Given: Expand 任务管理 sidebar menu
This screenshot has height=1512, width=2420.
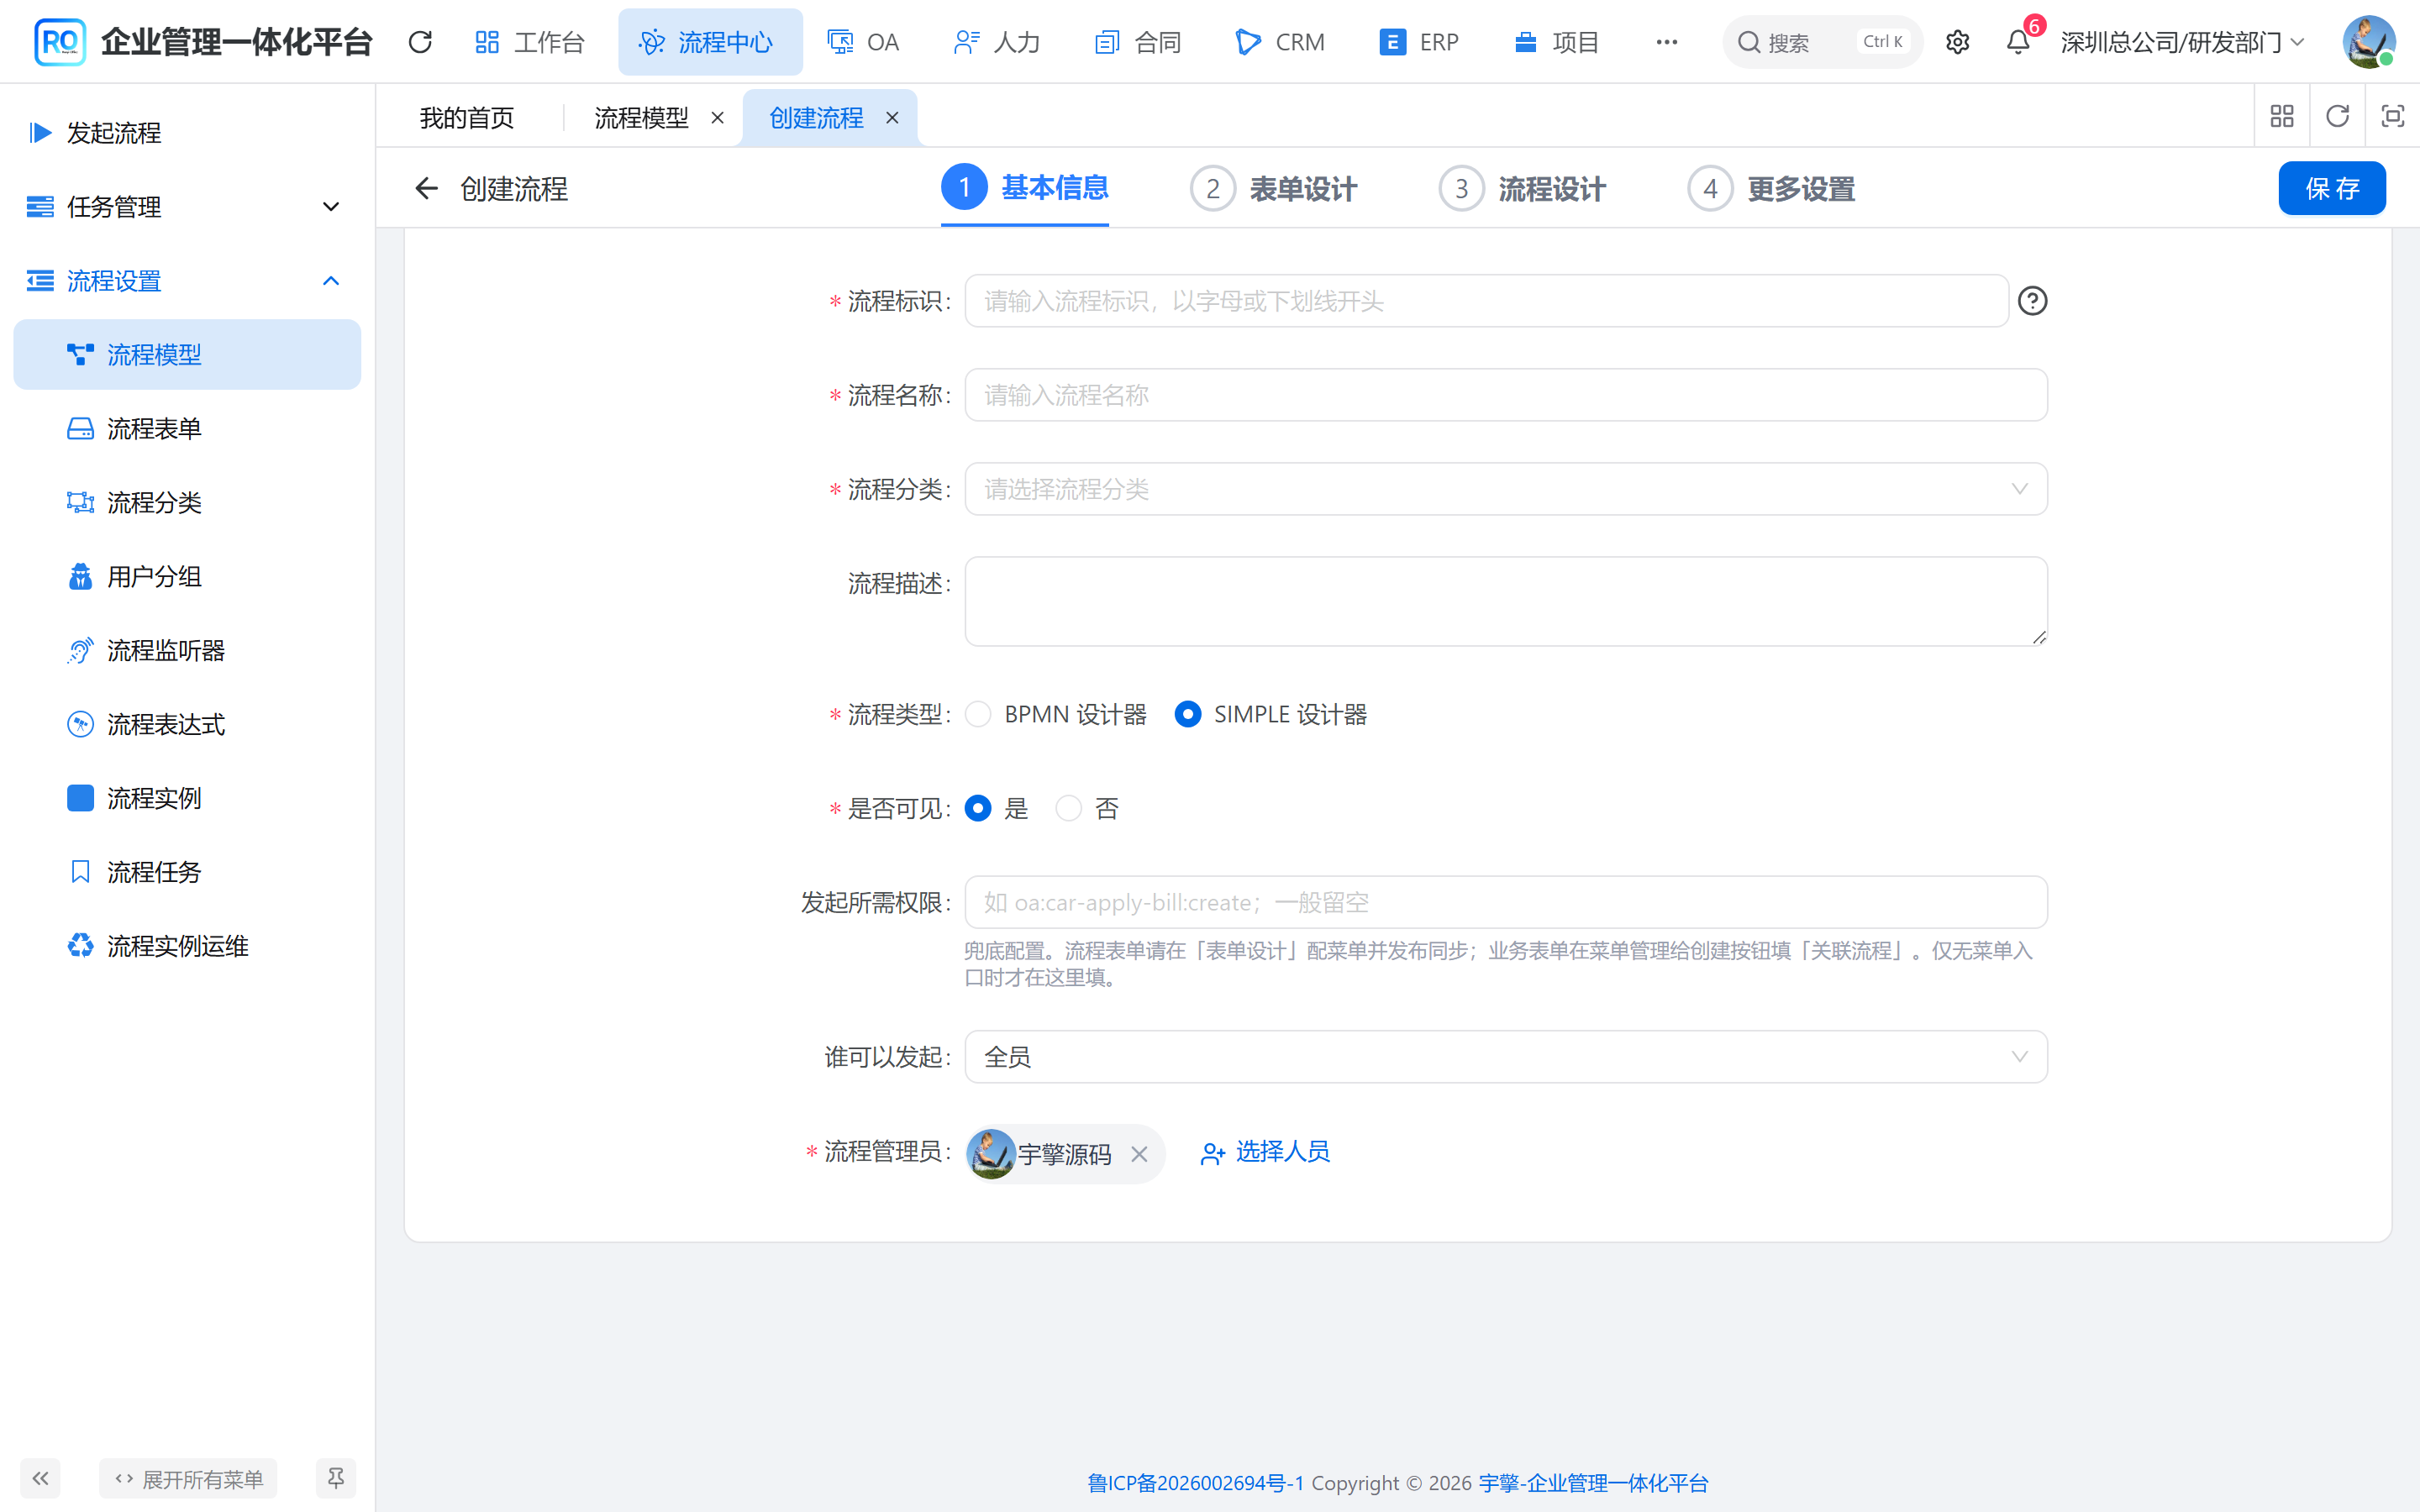Looking at the screenshot, I should [187, 207].
